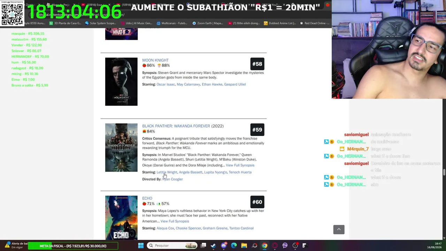Open Task View in the taskbar
The height and width of the screenshot is (251, 446).
[203, 245]
